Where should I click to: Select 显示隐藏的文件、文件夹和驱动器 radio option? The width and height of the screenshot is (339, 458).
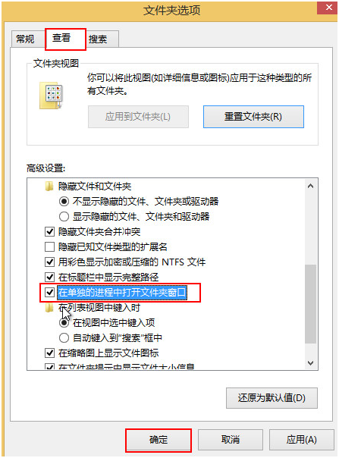coord(64,216)
